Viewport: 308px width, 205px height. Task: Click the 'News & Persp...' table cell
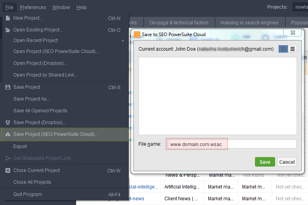point(183,175)
